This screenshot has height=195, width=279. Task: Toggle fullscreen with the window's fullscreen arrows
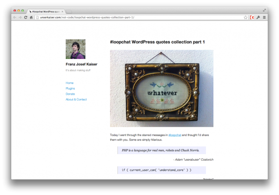tap(265, 10)
